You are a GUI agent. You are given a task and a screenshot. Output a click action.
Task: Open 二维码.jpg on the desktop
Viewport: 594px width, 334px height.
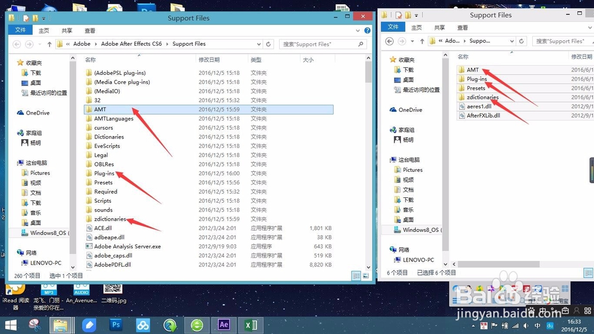[113, 293]
